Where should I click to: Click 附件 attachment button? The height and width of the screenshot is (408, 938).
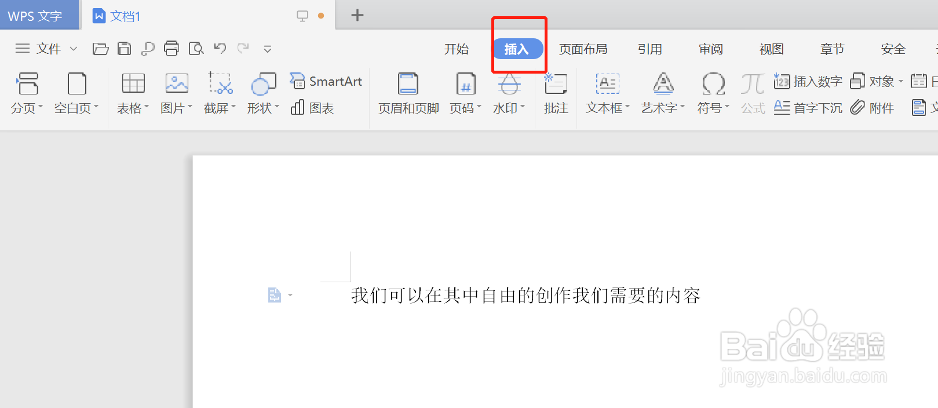tap(872, 108)
